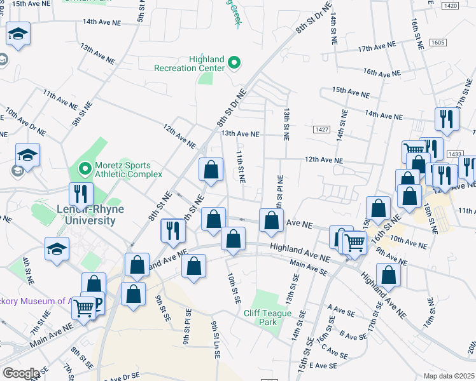Click the 'E Ave SE' street label
This screenshot has width=476, height=381.
click(x=323, y=366)
